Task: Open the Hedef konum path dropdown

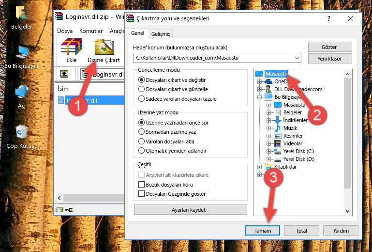Action: point(298,58)
